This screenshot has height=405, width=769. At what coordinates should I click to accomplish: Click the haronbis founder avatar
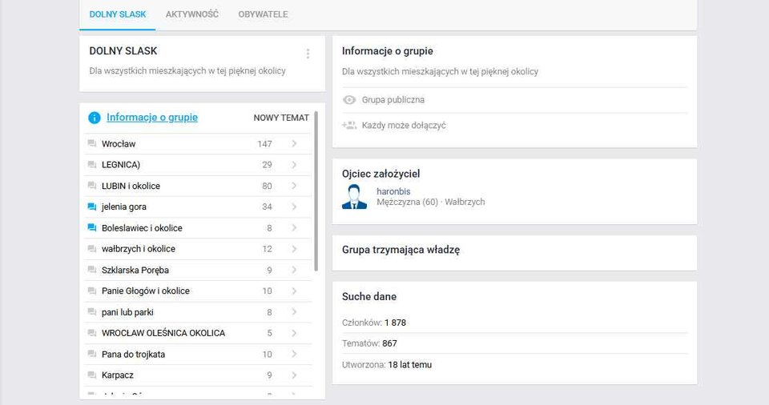coord(354,197)
